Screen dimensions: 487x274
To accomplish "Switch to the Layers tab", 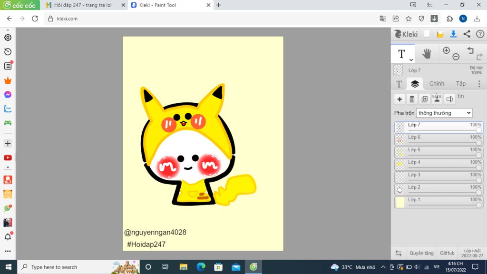I will [x=415, y=84].
